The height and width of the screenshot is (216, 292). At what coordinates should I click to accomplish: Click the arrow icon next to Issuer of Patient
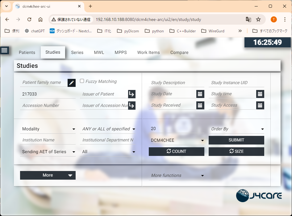coord(132,94)
